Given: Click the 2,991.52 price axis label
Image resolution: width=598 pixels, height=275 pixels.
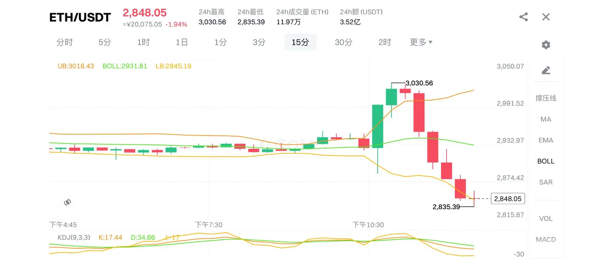Looking at the screenshot, I should tap(510, 103).
